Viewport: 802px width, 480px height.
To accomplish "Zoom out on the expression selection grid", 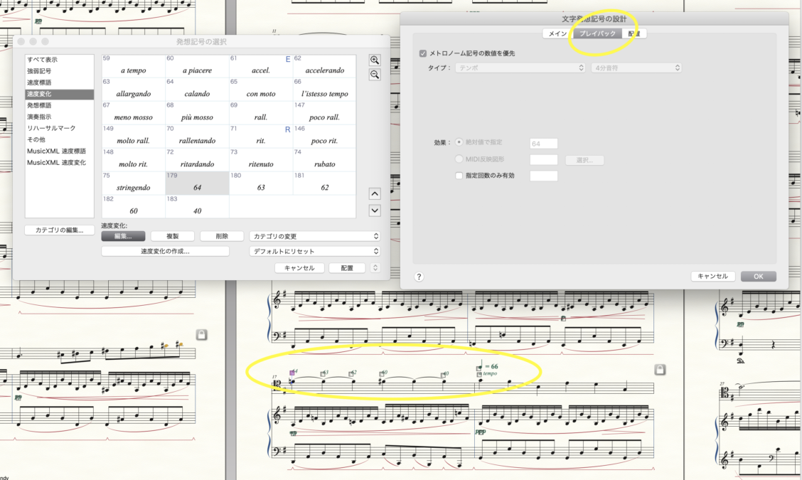I will point(375,75).
